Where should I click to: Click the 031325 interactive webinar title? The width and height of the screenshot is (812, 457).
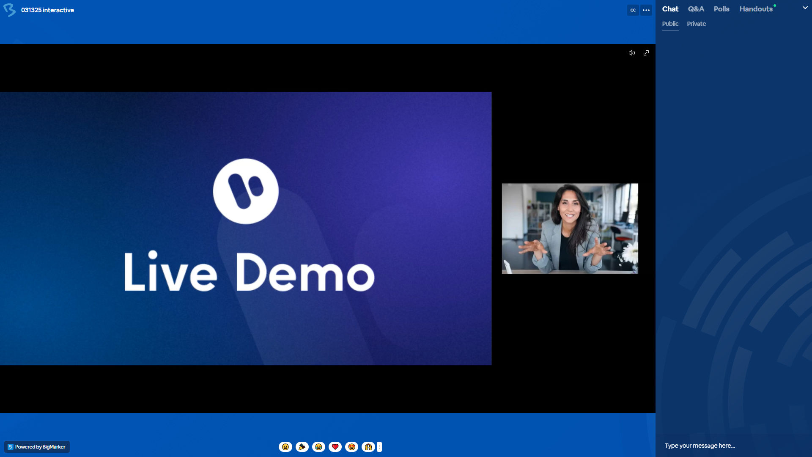pyautogui.click(x=47, y=10)
